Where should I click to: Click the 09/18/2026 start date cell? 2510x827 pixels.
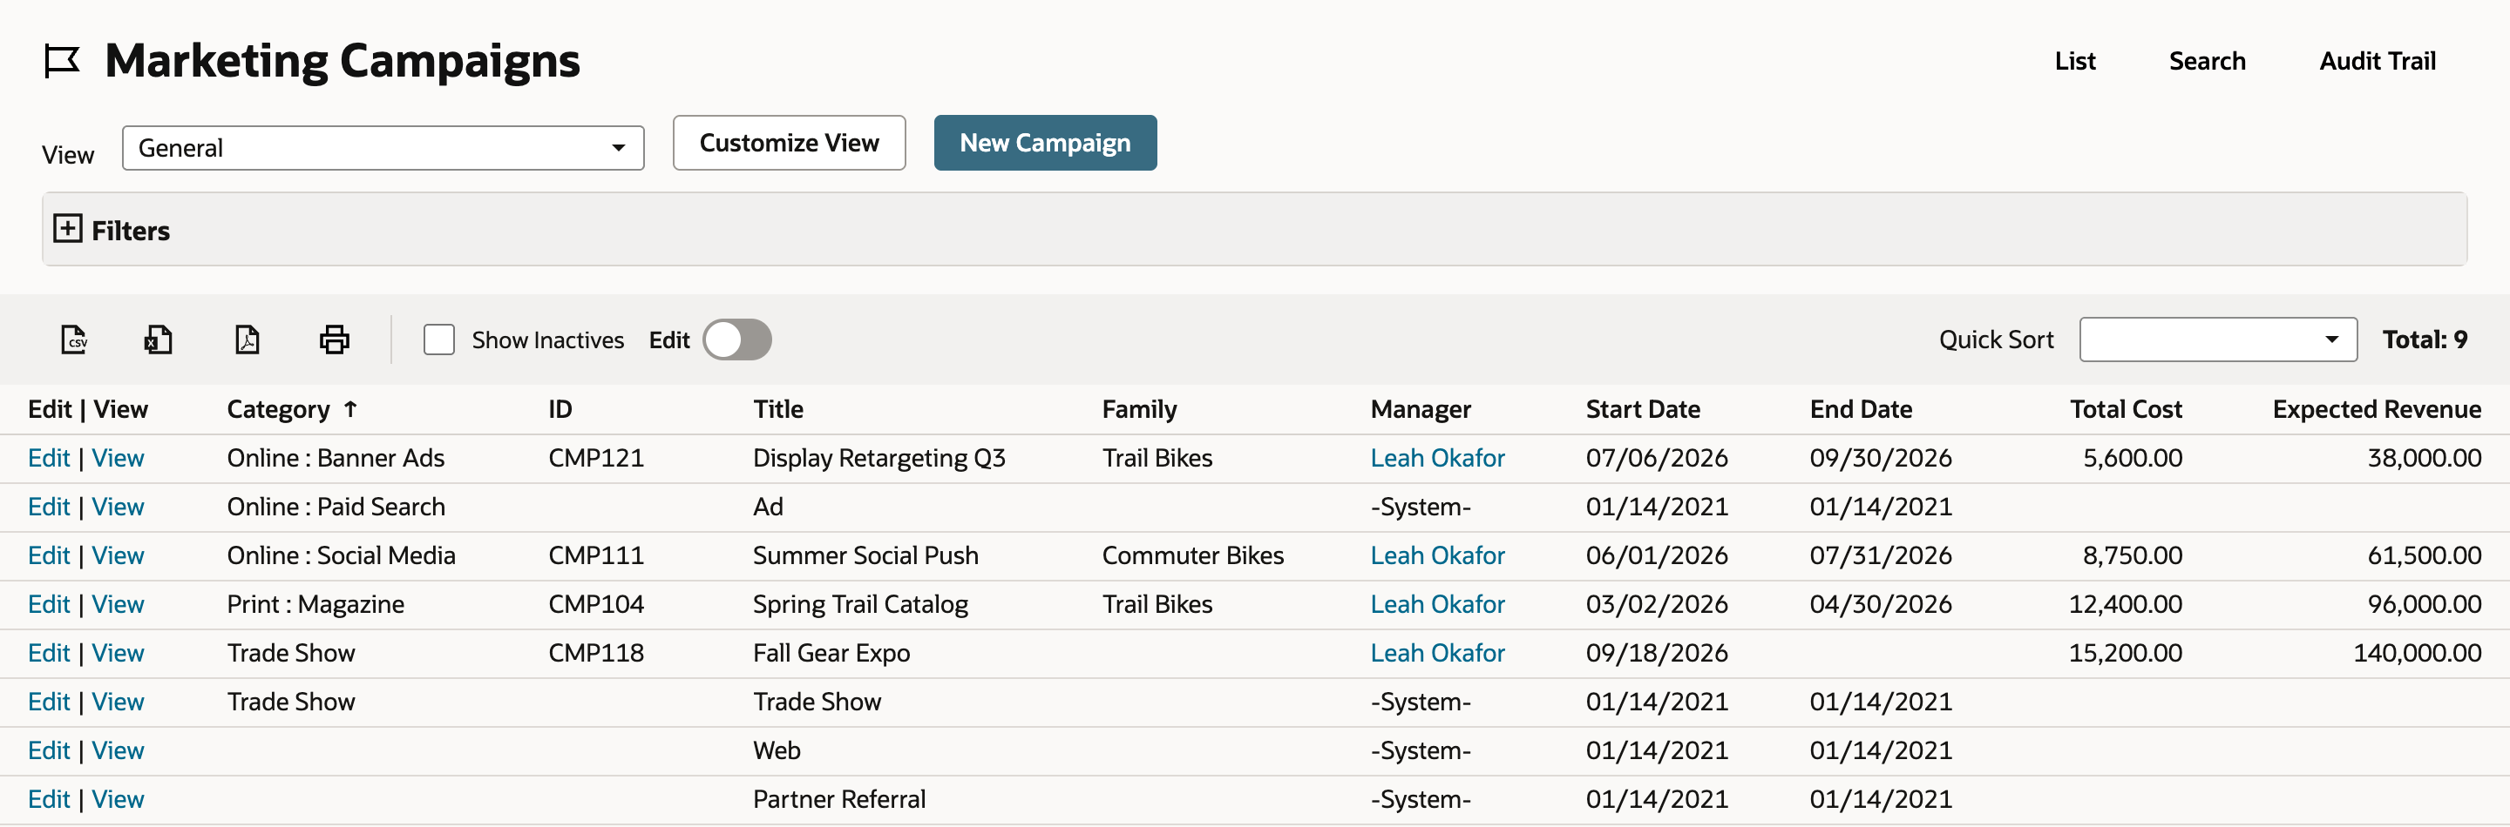[1657, 653]
